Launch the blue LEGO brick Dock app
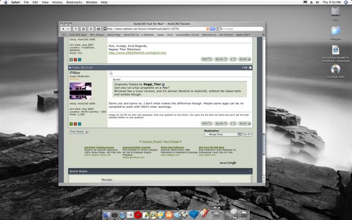Viewport: 352px width, 220px height. (x=194, y=214)
